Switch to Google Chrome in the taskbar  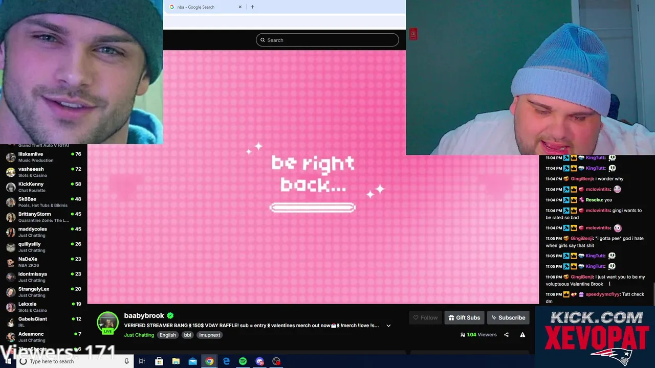pos(209,361)
